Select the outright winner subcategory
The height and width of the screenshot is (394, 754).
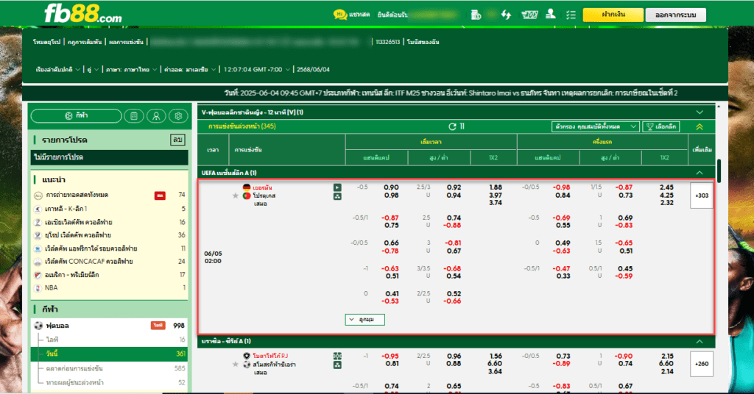tap(110, 382)
